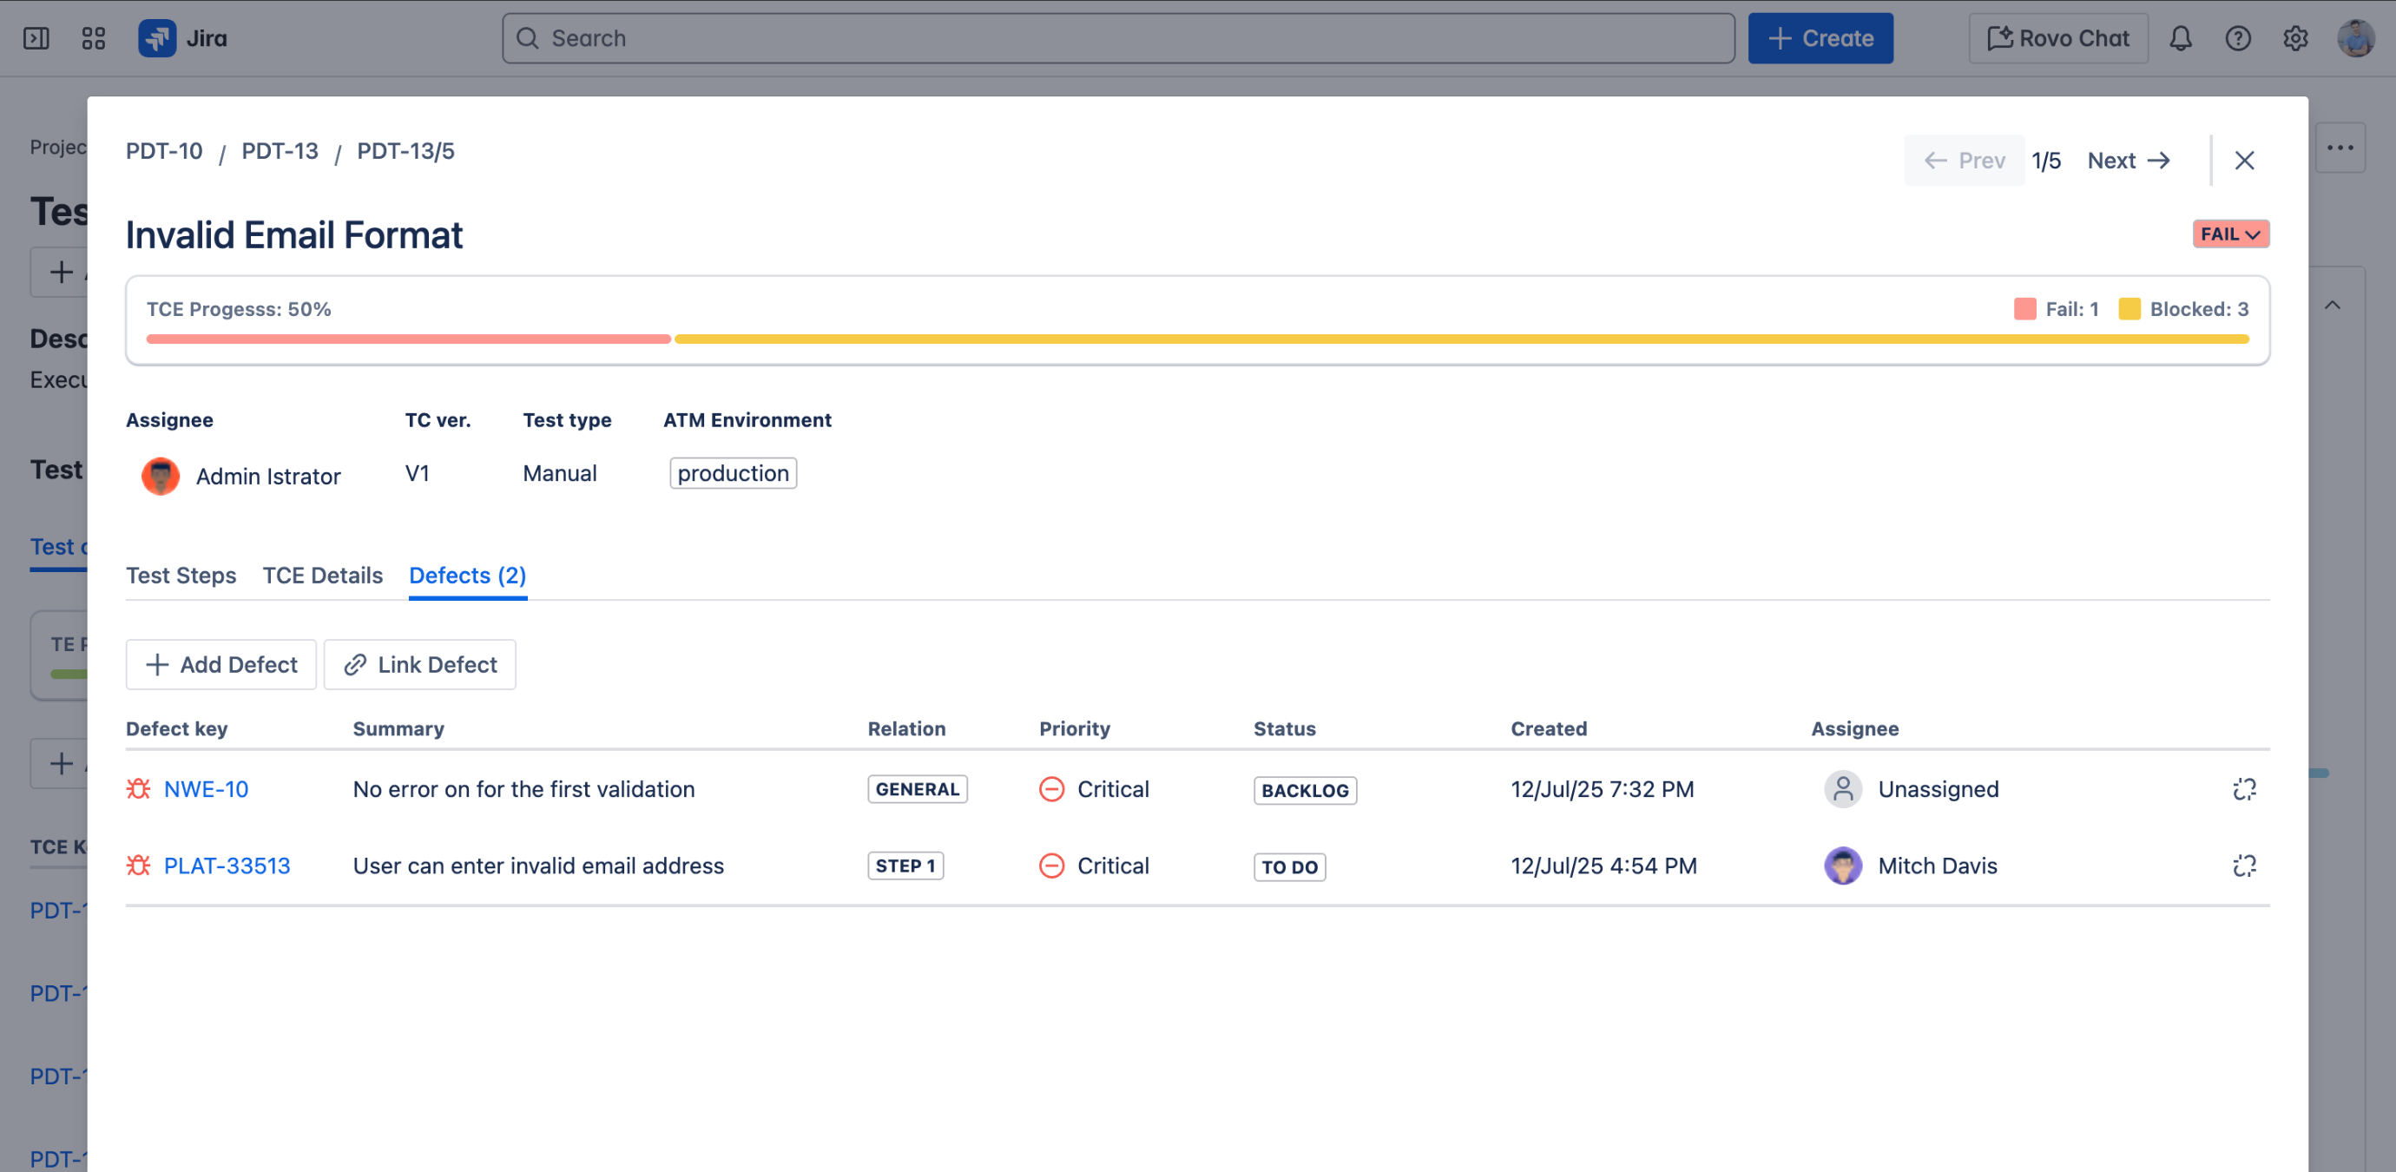This screenshot has height=1172, width=2396.
Task: Click summary 'No error on for the first validation'
Action: click(523, 789)
